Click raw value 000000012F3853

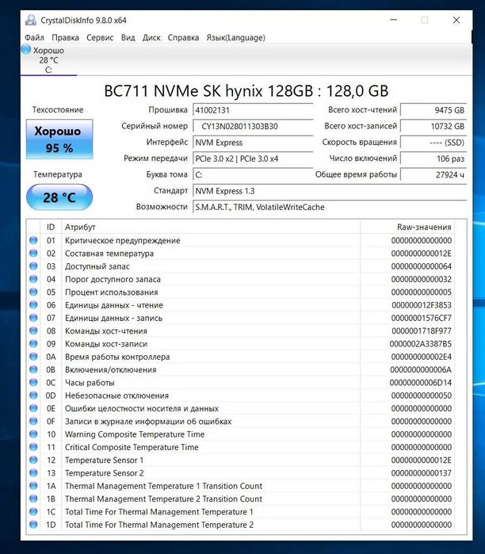[422, 305]
